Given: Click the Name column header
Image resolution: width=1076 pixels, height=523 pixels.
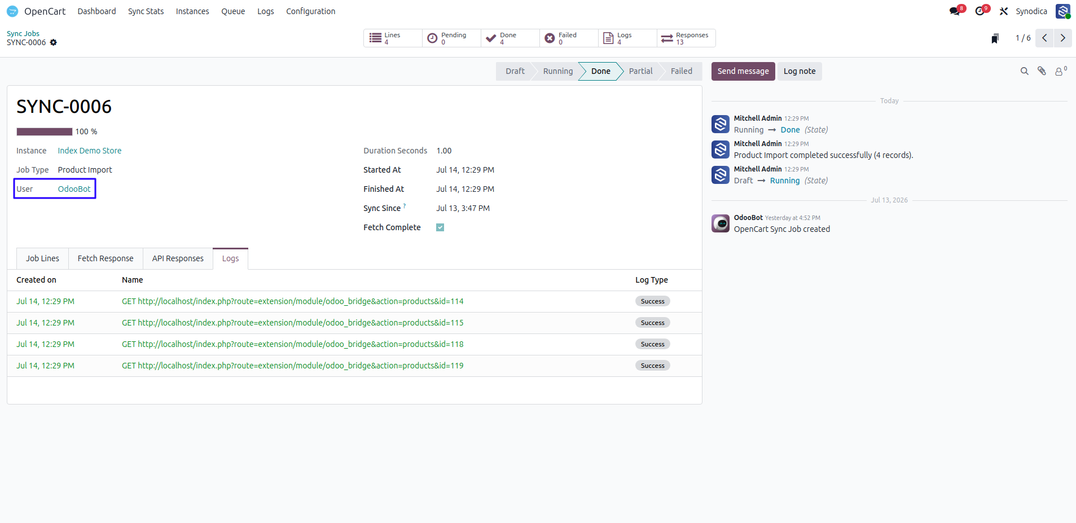Looking at the screenshot, I should [x=133, y=280].
